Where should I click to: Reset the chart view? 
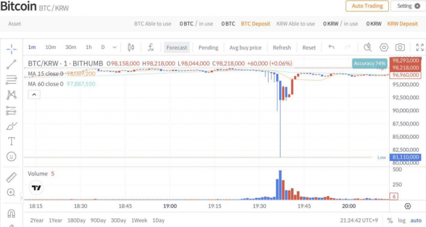tap(309, 47)
